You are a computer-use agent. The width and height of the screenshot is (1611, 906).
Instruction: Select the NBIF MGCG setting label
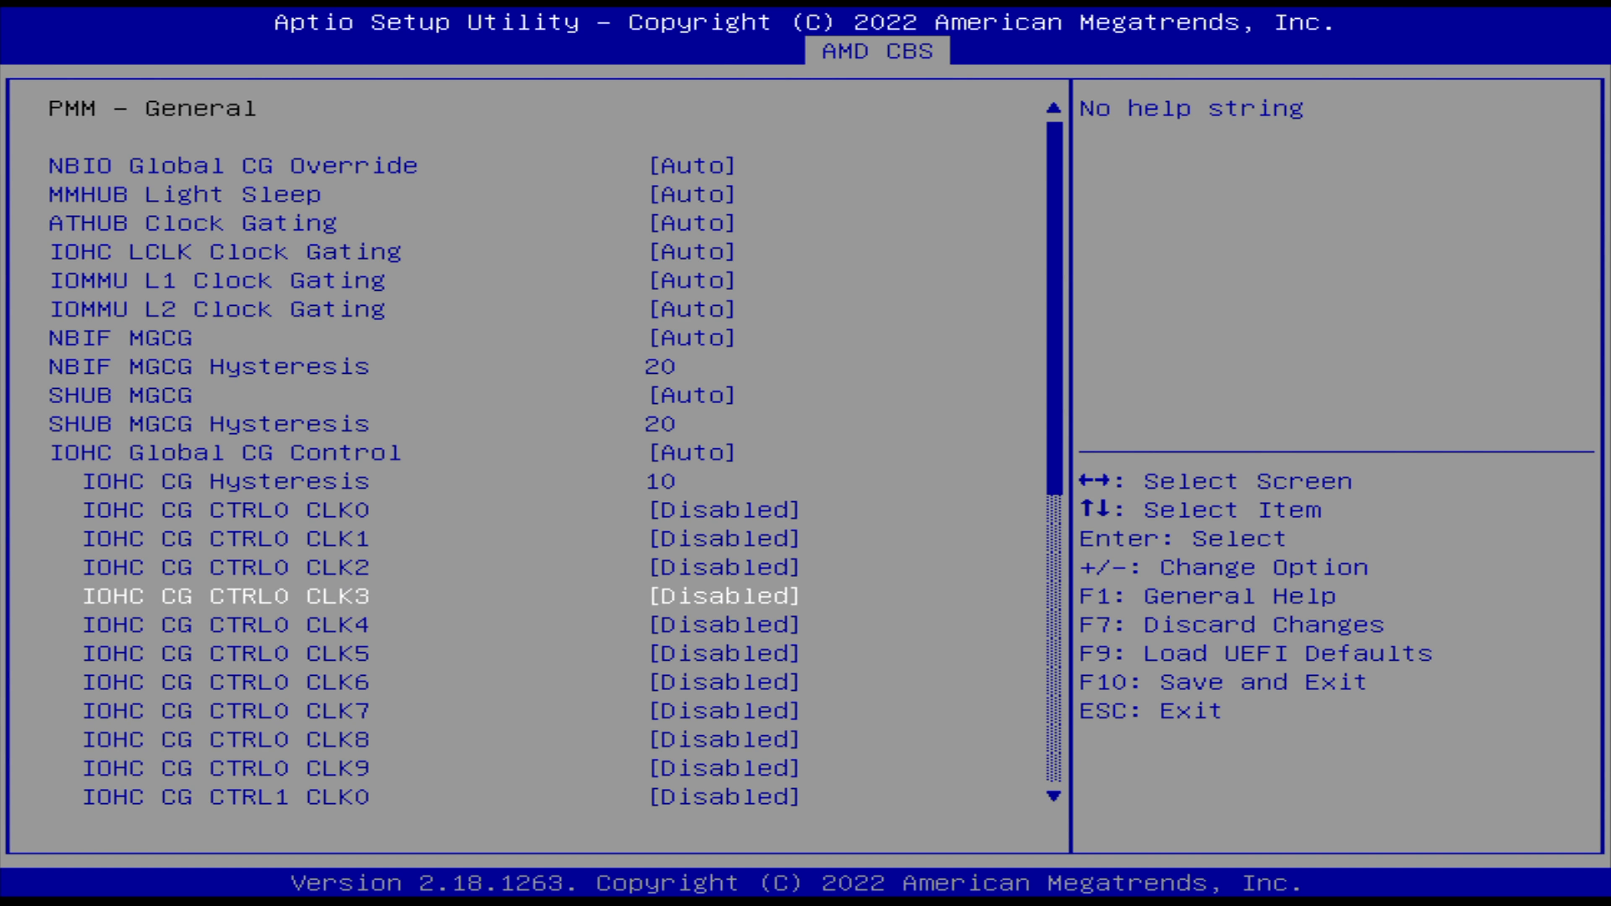(x=121, y=338)
